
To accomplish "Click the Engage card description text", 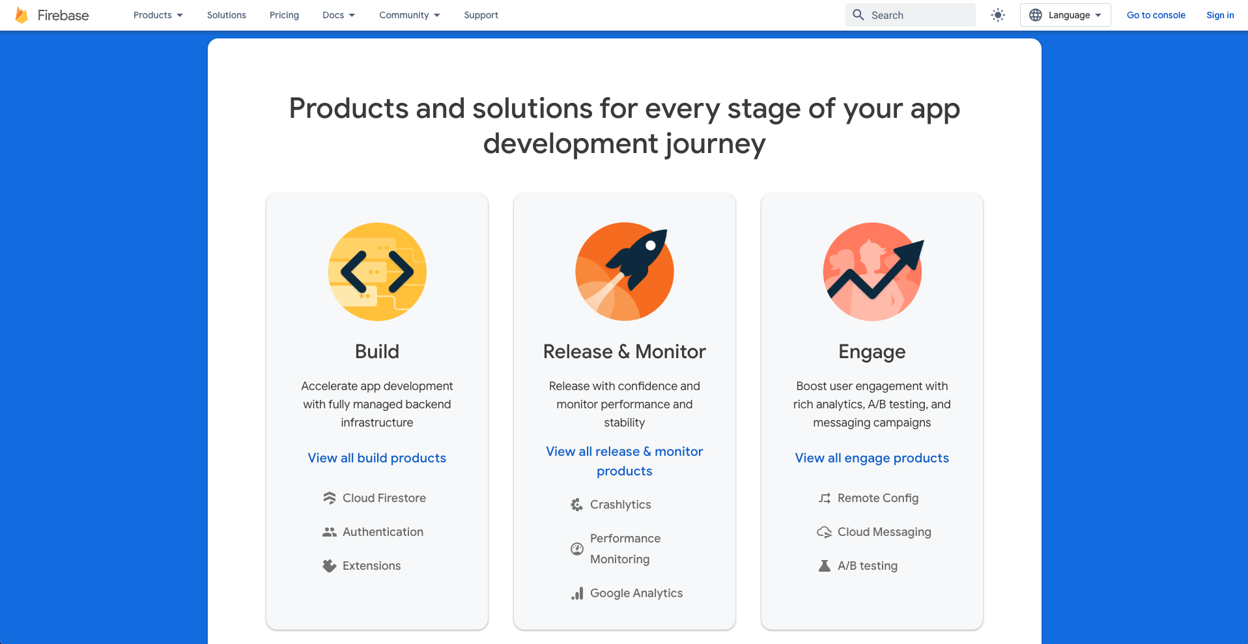I will [872, 404].
